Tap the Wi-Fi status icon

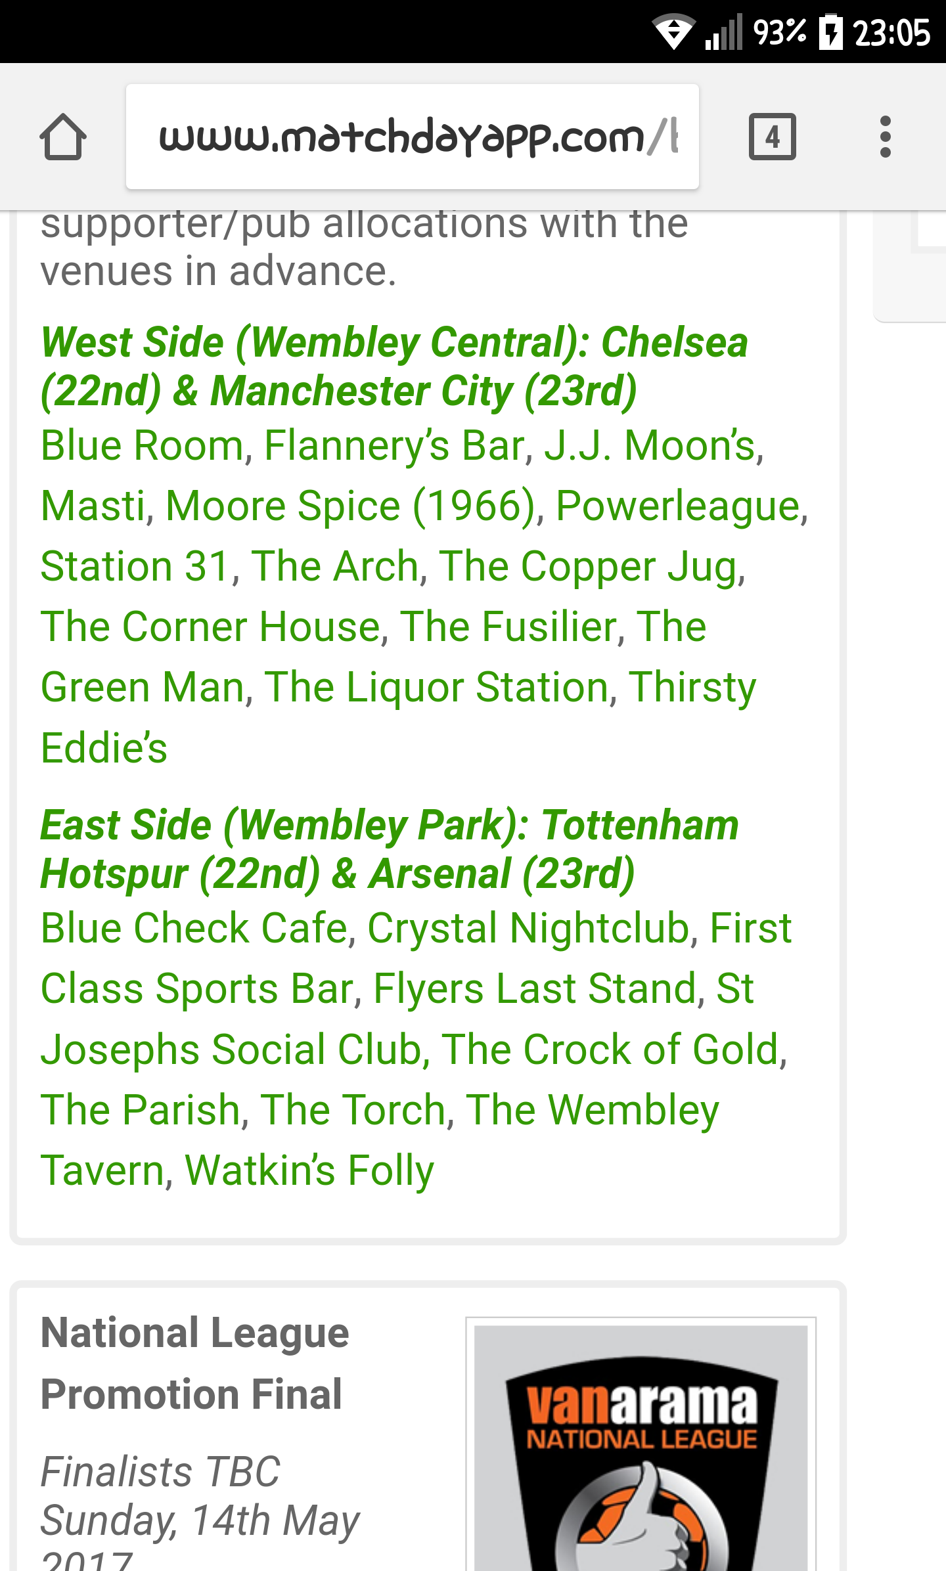673,32
